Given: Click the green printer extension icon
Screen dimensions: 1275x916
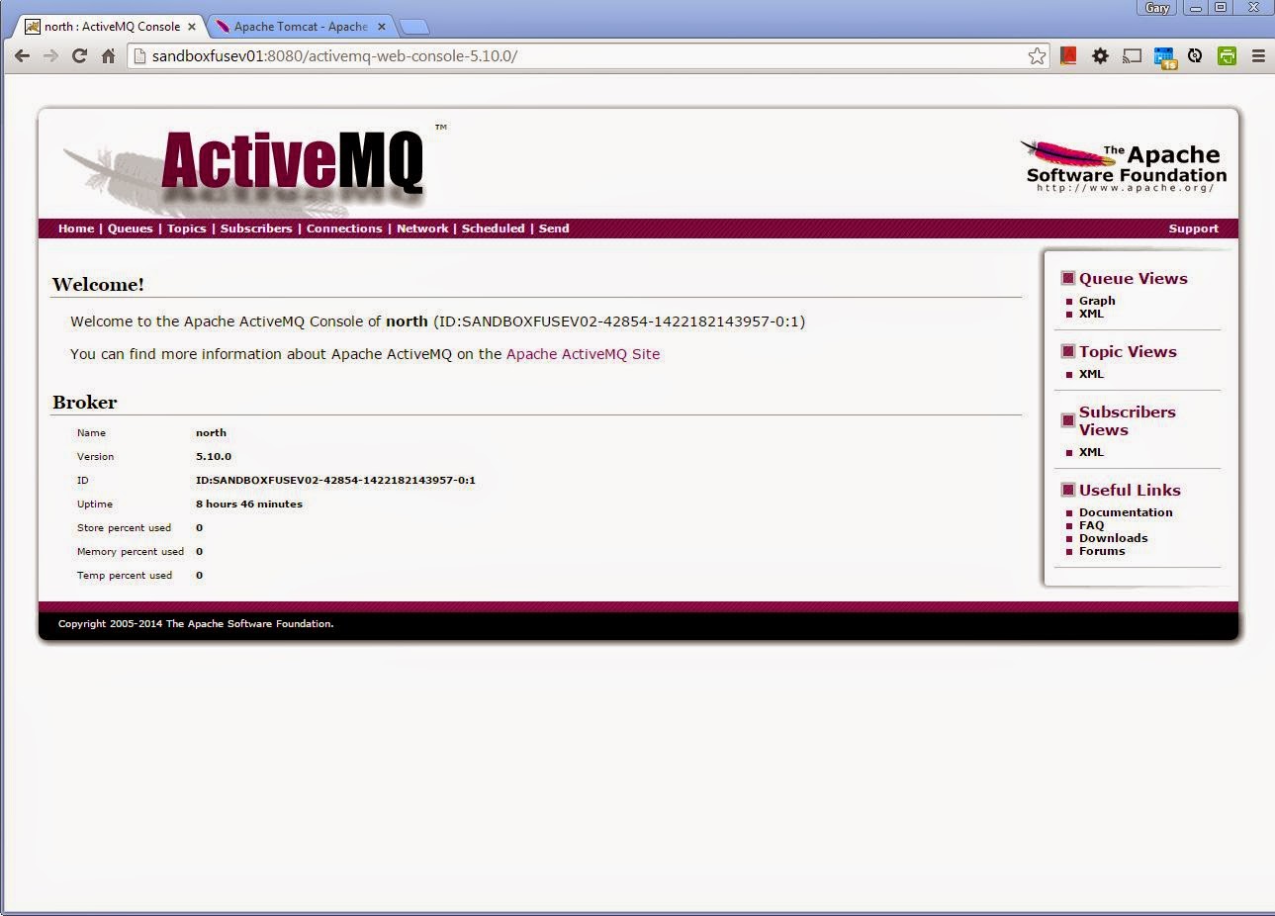Looking at the screenshot, I should pyautogui.click(x=1227, y=56).
